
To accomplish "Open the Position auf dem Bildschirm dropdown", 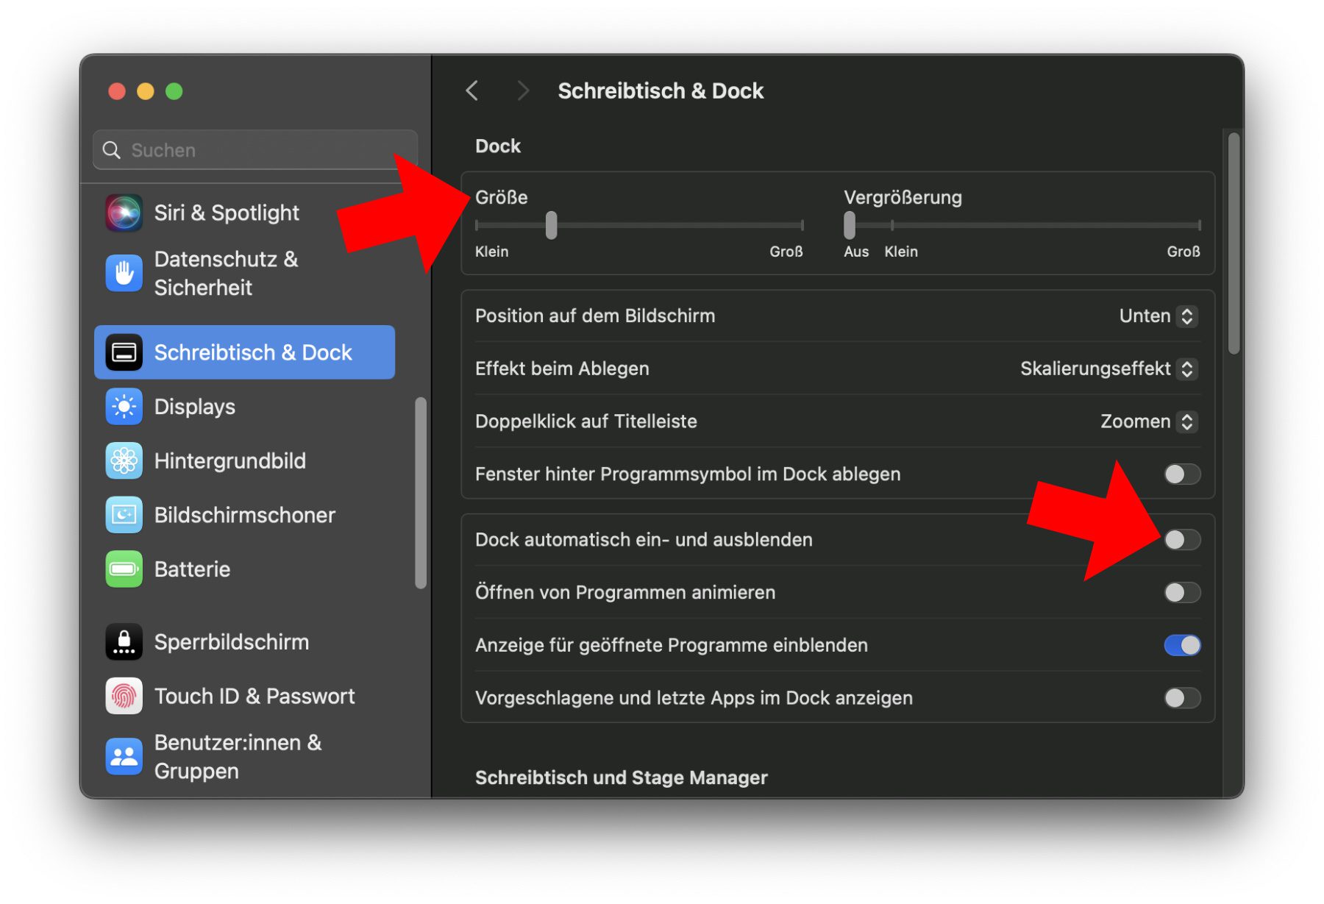I will [1158, 316].
